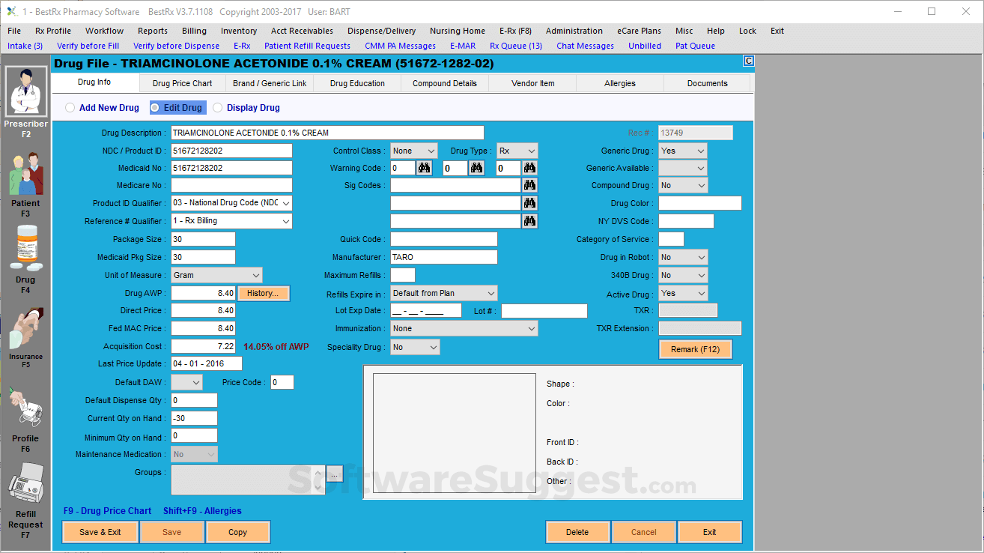This screenshot has height=553, width=984.
Task: Open the Inventory menu
Action: pyautogui.click(x=238, y=31)
